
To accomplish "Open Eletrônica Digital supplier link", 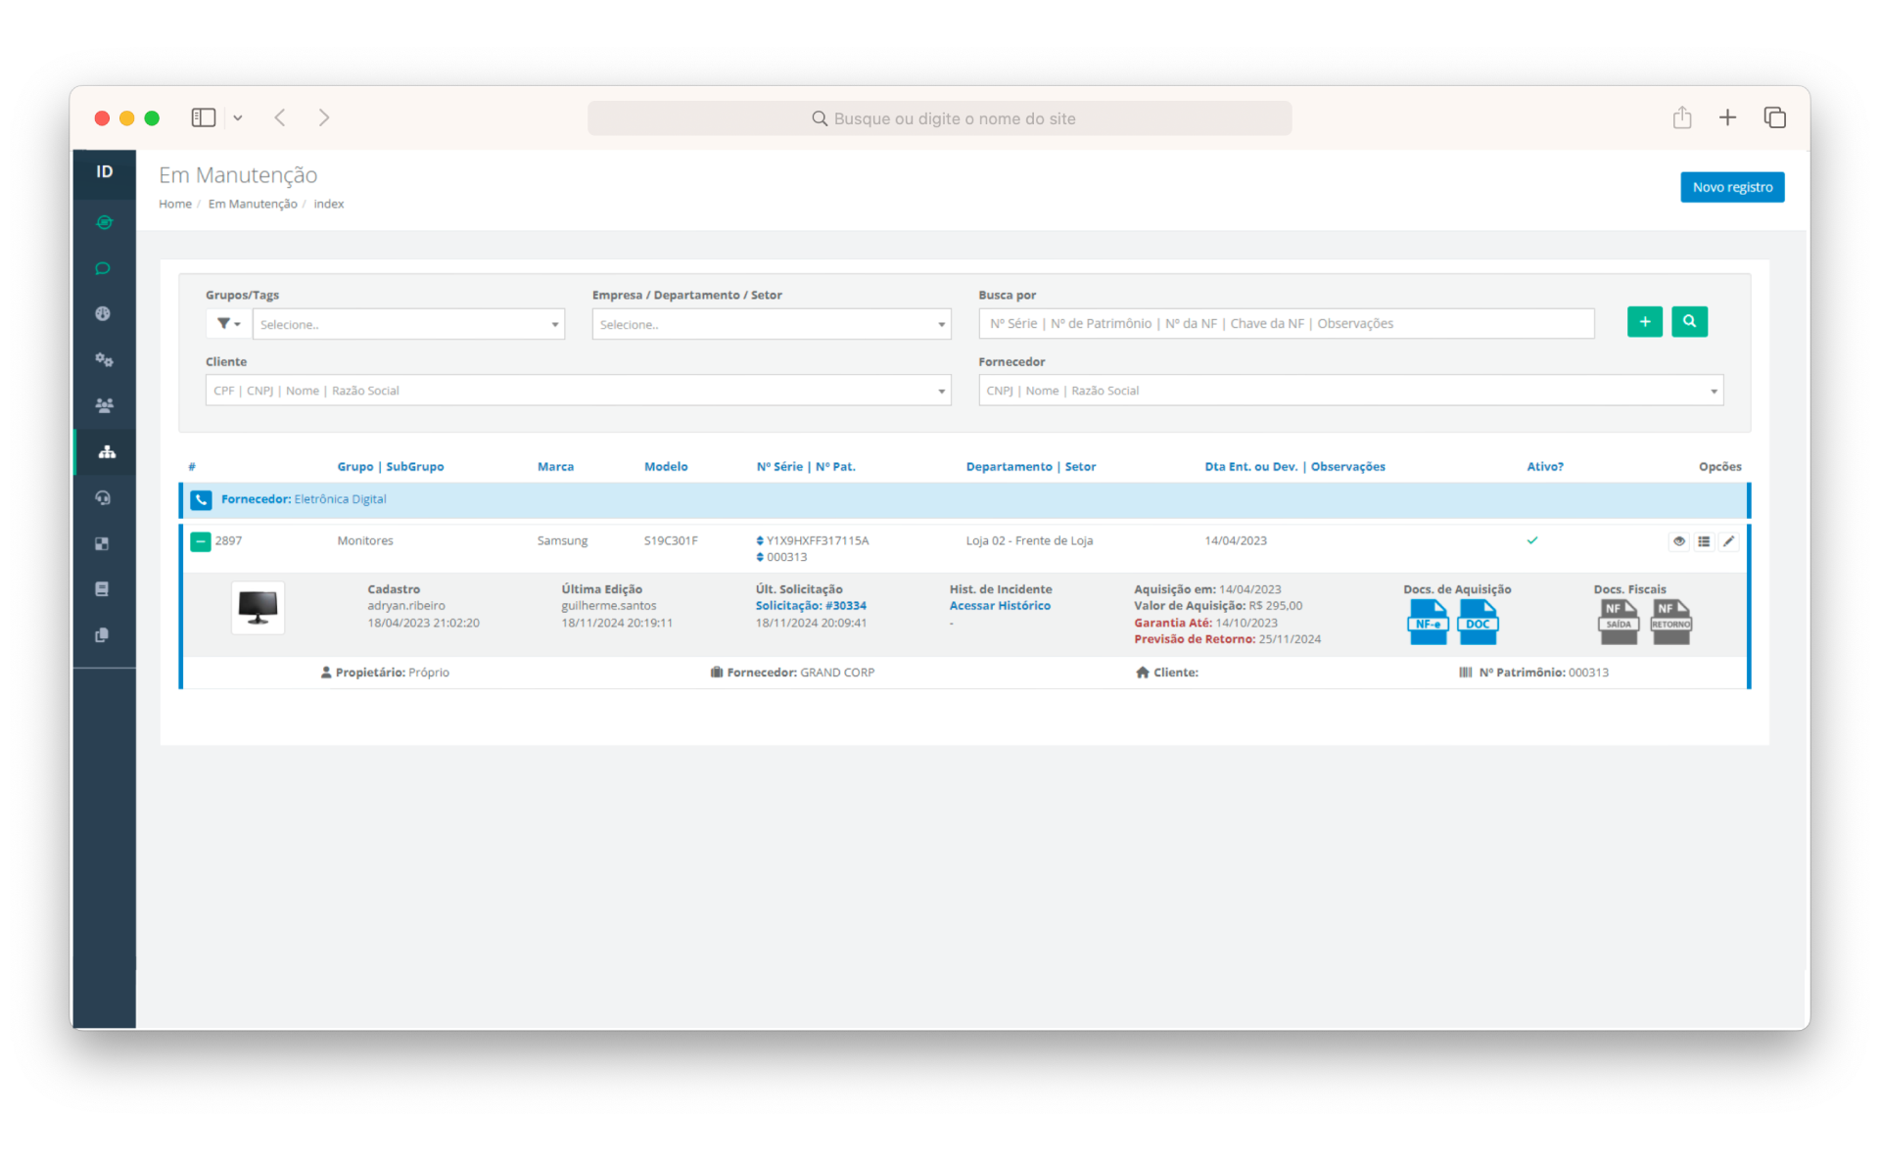I will pyautogui.click(x=340, y=499).
